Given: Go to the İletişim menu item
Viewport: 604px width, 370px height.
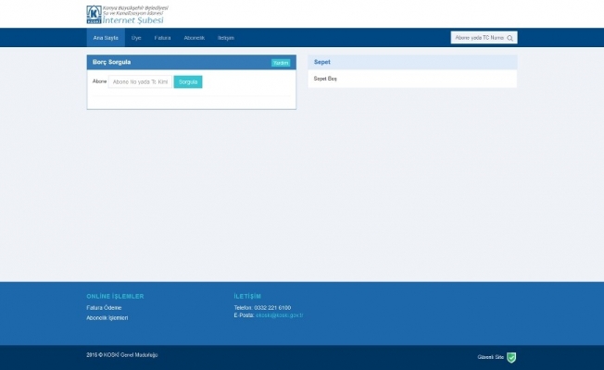Looking at the screenshot, I should (226, 38).
